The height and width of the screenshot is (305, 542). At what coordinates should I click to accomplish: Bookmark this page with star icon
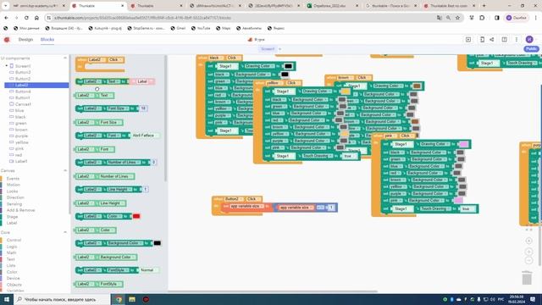coord(457,18)
